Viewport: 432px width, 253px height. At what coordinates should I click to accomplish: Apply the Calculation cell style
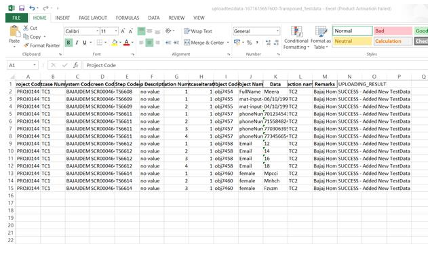(393, 41)
